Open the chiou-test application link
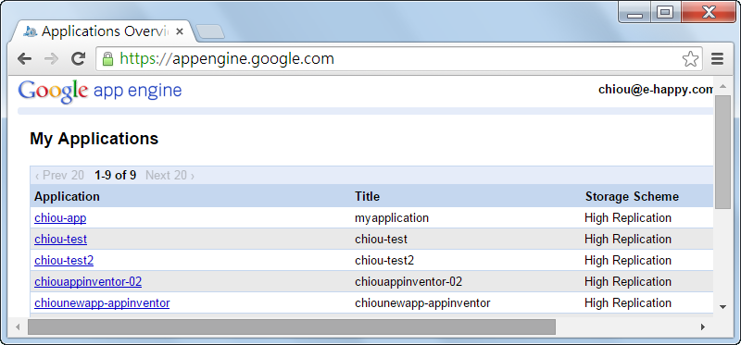The width and height of the screenshot is (741, 345). (x=60, y=240)
